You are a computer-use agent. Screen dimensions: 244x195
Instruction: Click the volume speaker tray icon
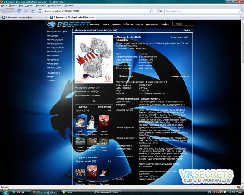click(233, 192)
